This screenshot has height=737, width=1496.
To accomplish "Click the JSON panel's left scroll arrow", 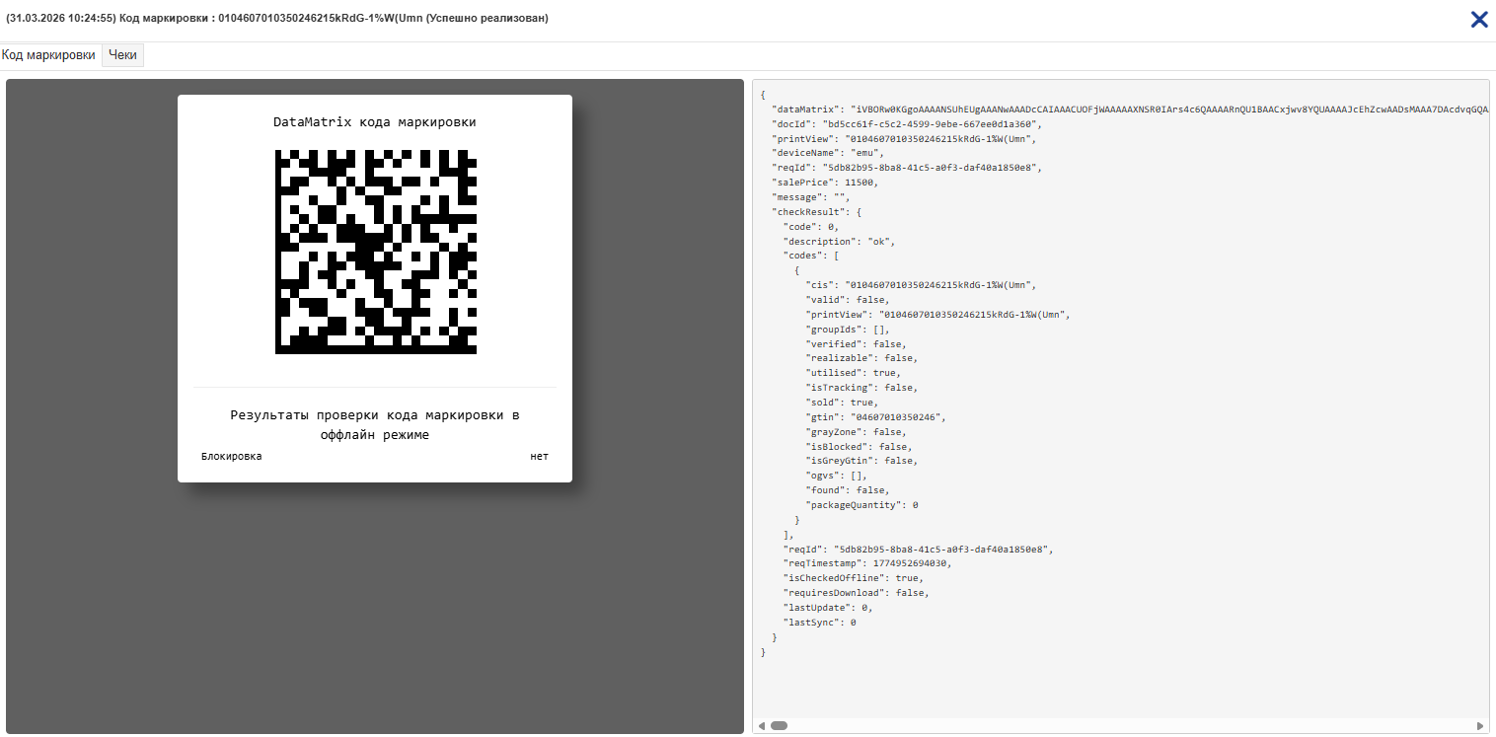I will [x=761, y=726].
